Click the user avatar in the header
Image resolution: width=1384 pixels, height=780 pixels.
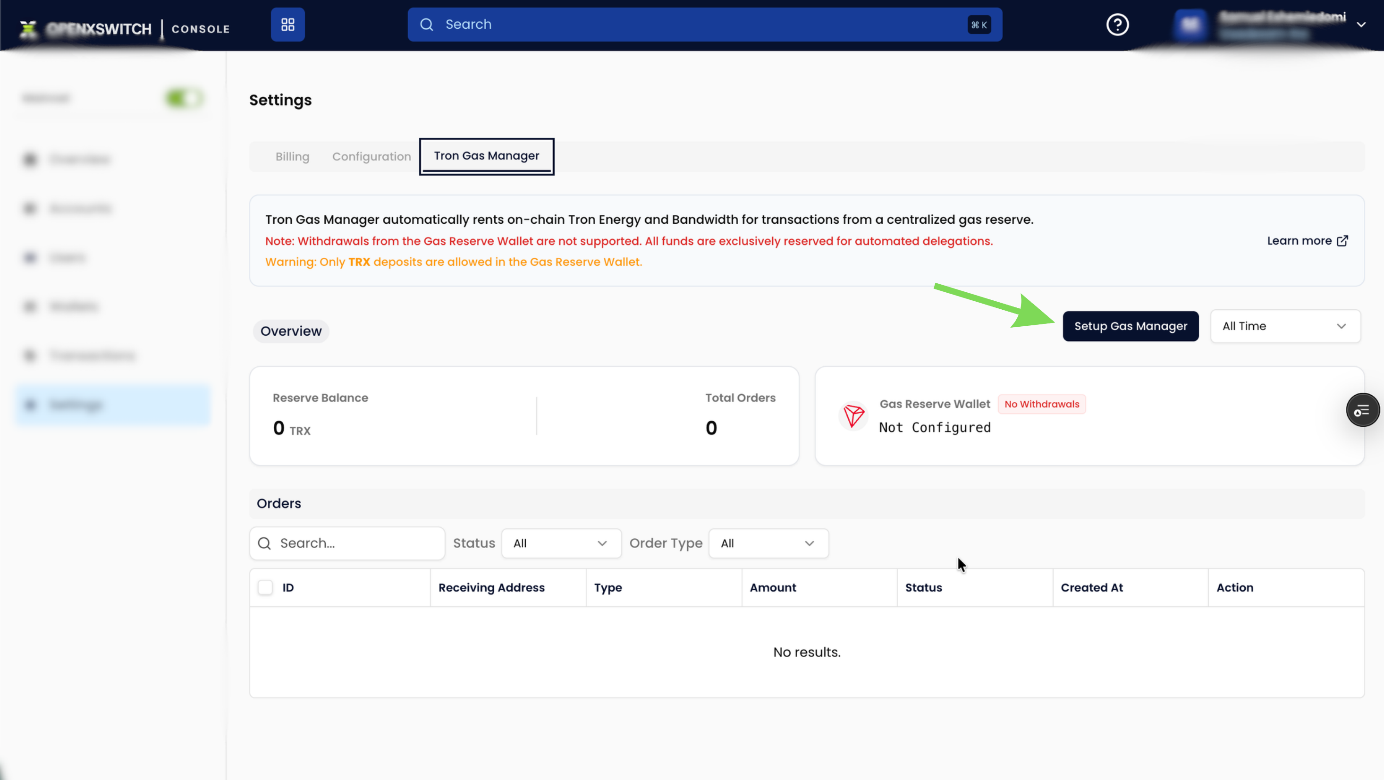(x=1190, y=25)
